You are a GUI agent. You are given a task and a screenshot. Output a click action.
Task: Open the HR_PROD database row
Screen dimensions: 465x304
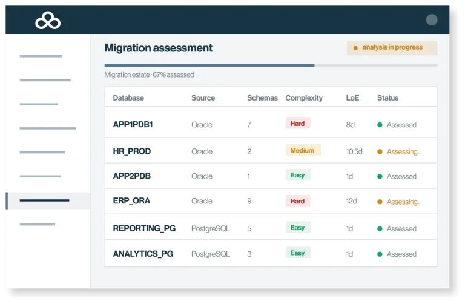click(x=271, y=150)
